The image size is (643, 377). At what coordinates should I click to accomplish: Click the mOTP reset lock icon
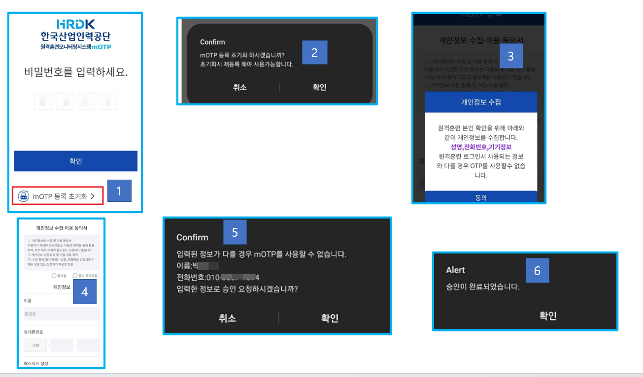point(23,196)
